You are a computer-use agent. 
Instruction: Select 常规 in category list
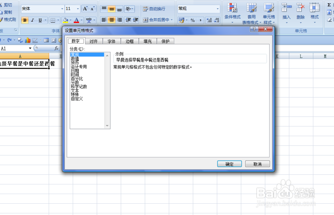coord(87,55)
